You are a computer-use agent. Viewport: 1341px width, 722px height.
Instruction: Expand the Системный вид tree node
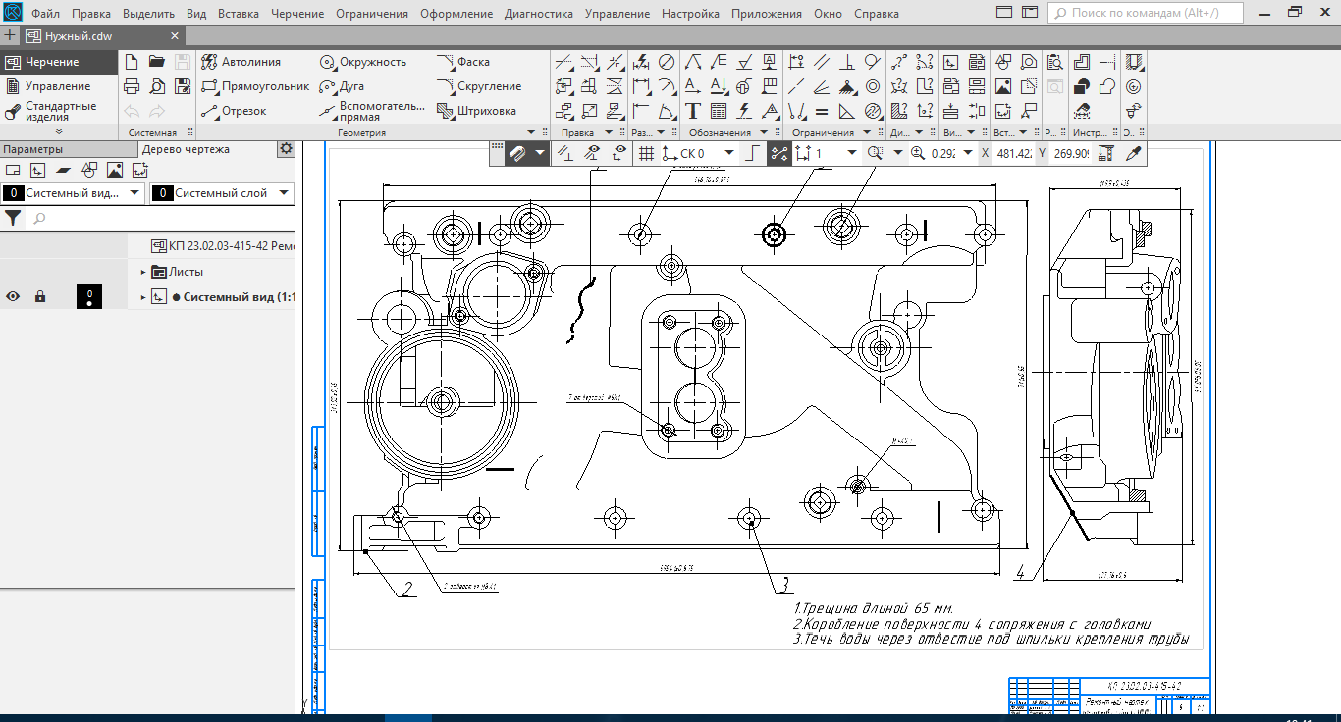pyautogui.click(x=143, y=297)
